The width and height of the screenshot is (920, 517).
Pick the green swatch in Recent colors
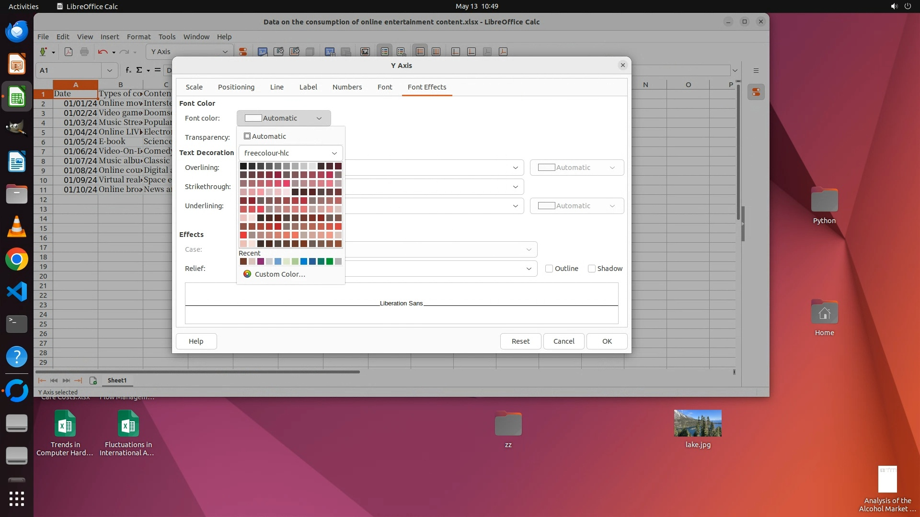coord(330,261)
